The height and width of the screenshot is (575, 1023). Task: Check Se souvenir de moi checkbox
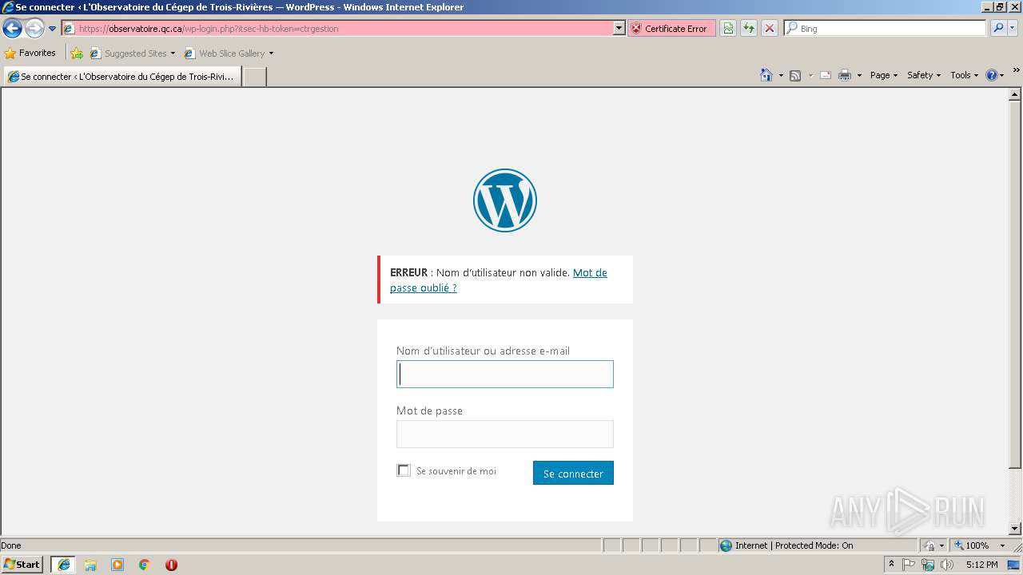404,470
